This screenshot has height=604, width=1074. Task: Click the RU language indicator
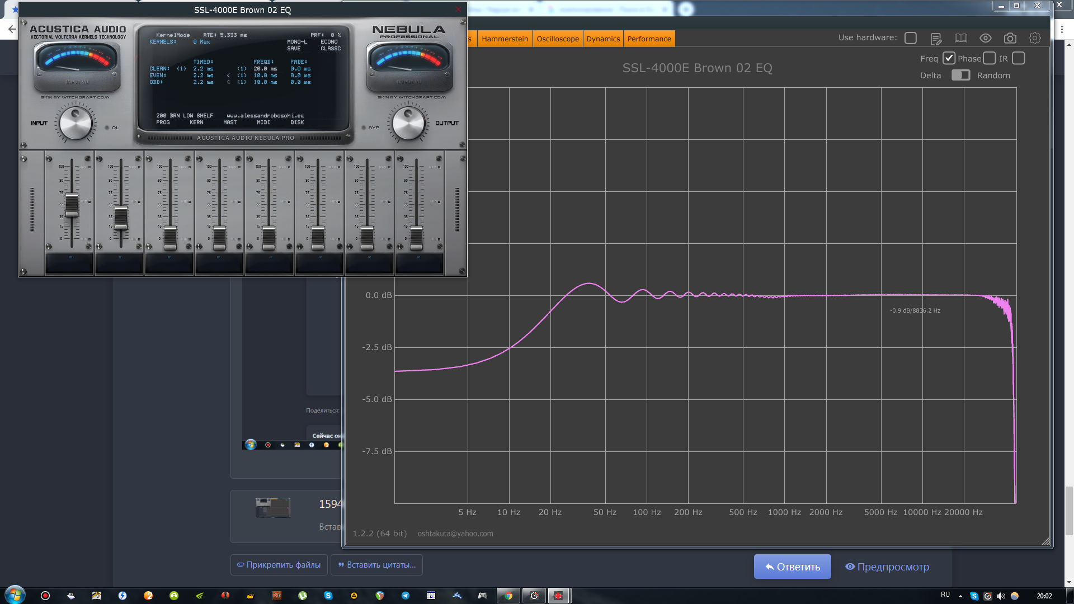click(945, 594)
